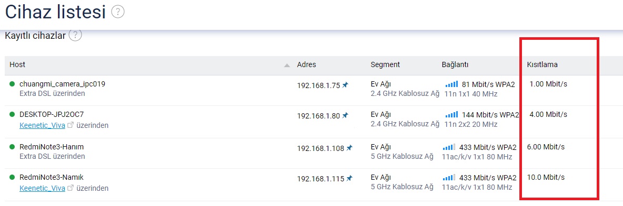Sort by Segment column header
Screen dimensions: 623x206
coord(385,64)
